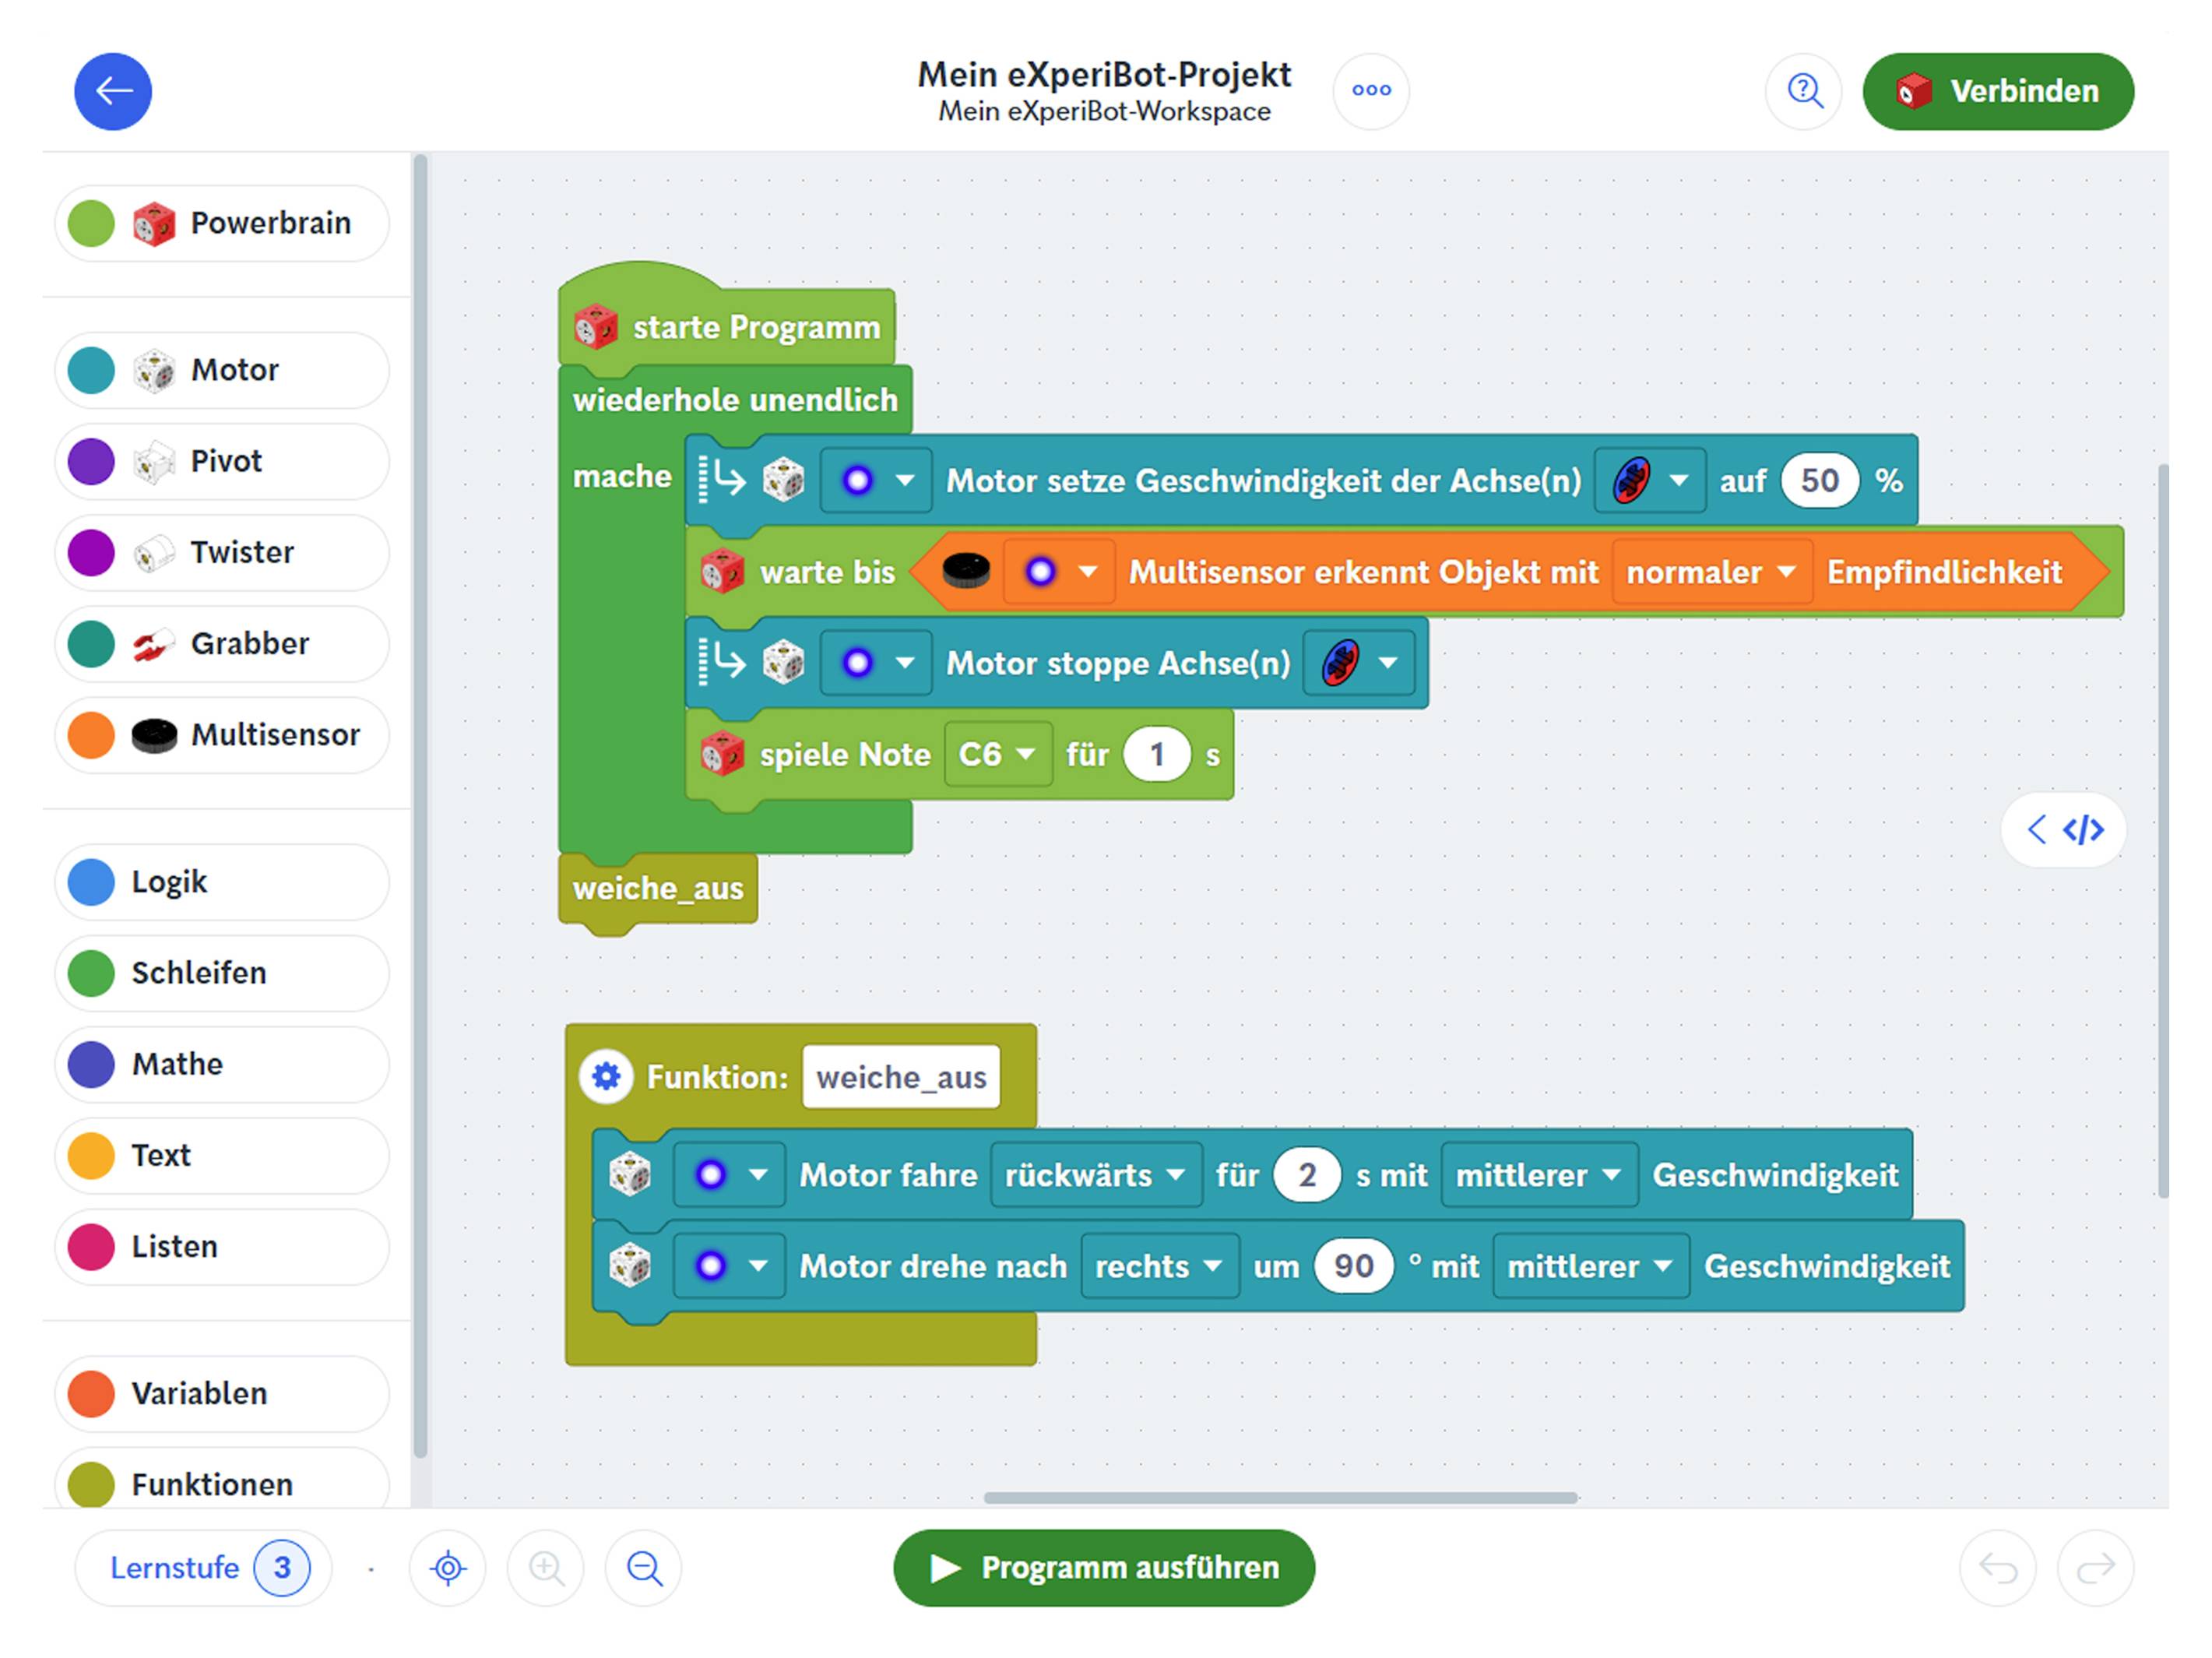Click the zoom in magnifier icon

click(x=546, y=1567)
